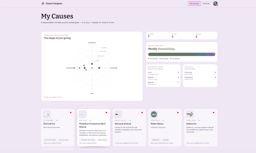The height and width of the screenshot is (153, 256).
Task: Select the Grassroots row in Org Scale
Action: click(x=200, y=73)
